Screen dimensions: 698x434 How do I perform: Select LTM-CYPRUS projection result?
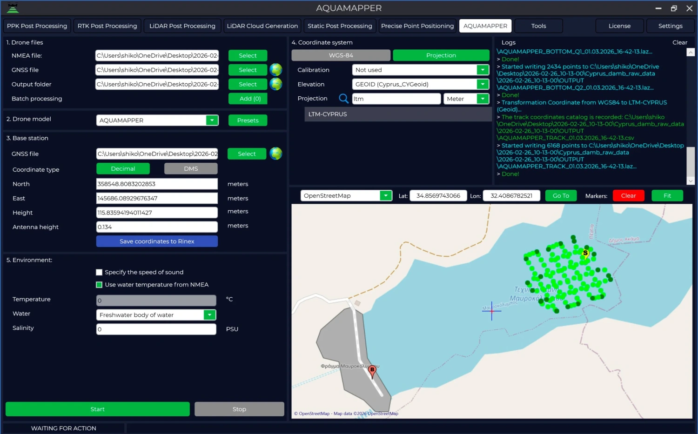tap(398, 114)
